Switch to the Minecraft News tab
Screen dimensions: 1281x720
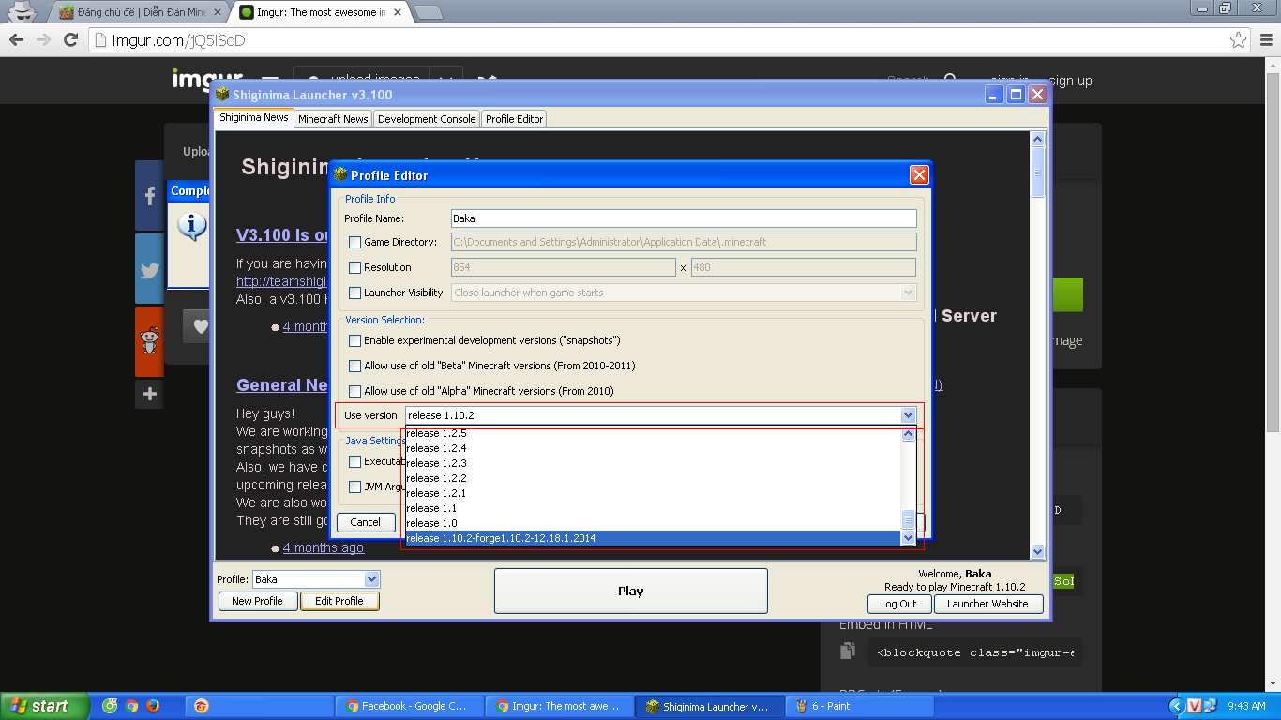coord(333,119)
